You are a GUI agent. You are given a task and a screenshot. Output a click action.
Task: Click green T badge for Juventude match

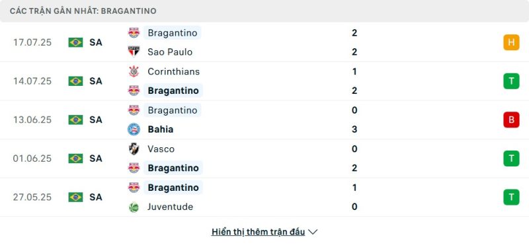click(511, 197)
